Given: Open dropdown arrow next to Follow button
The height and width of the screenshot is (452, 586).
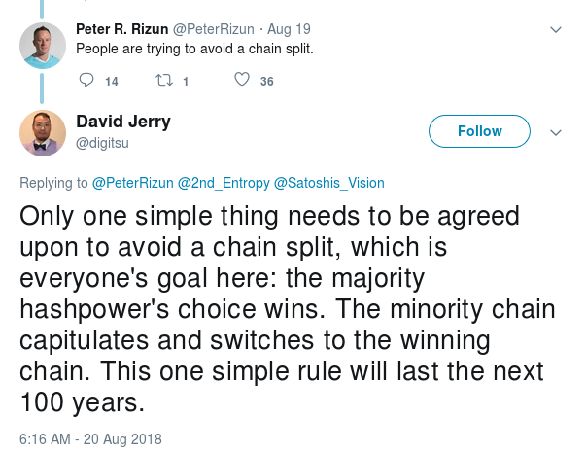Looking at the screenshot, I should click(x=557, y=133).
